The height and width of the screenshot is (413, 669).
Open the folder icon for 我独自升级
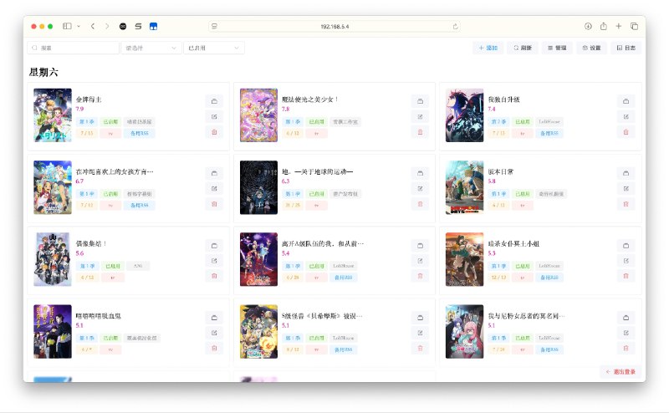(626, 101)
